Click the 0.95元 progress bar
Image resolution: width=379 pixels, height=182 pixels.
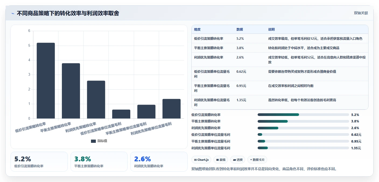[x=303, y=141]
